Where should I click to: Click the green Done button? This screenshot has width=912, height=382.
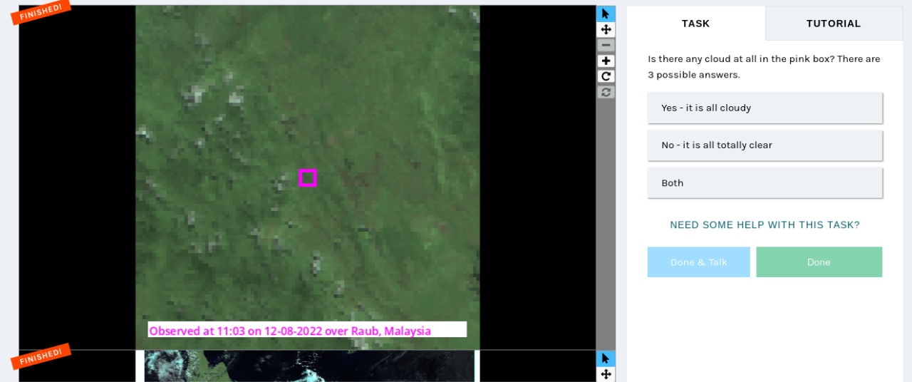[819, 262]
